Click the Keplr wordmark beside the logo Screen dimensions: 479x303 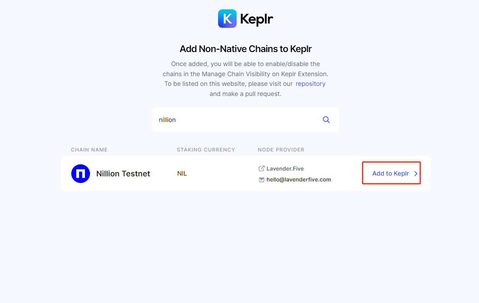[x=257, y=19]
